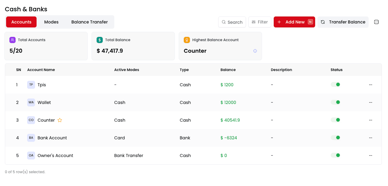Click the Add New button
Screen dimensions: 388x186
pyautogui.click(x=294, y=22)
